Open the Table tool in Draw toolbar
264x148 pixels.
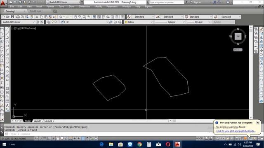(7, 101)
